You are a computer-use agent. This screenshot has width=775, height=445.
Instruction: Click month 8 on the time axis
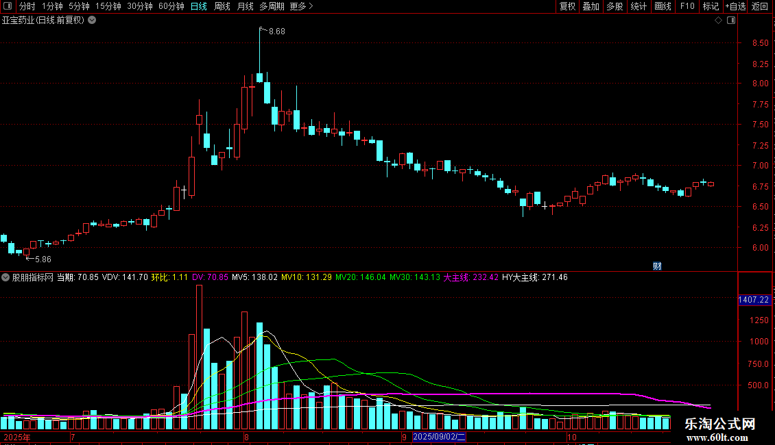(246, 437)
